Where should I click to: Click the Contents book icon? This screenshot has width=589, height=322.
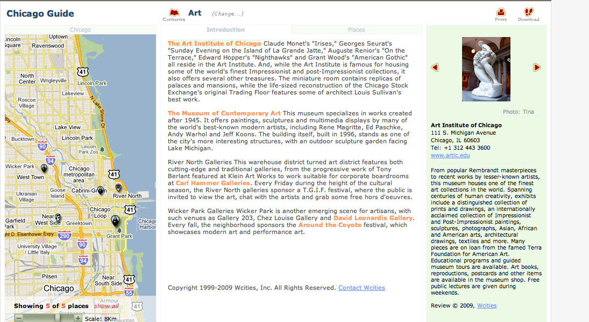click(x=173, y=12)
